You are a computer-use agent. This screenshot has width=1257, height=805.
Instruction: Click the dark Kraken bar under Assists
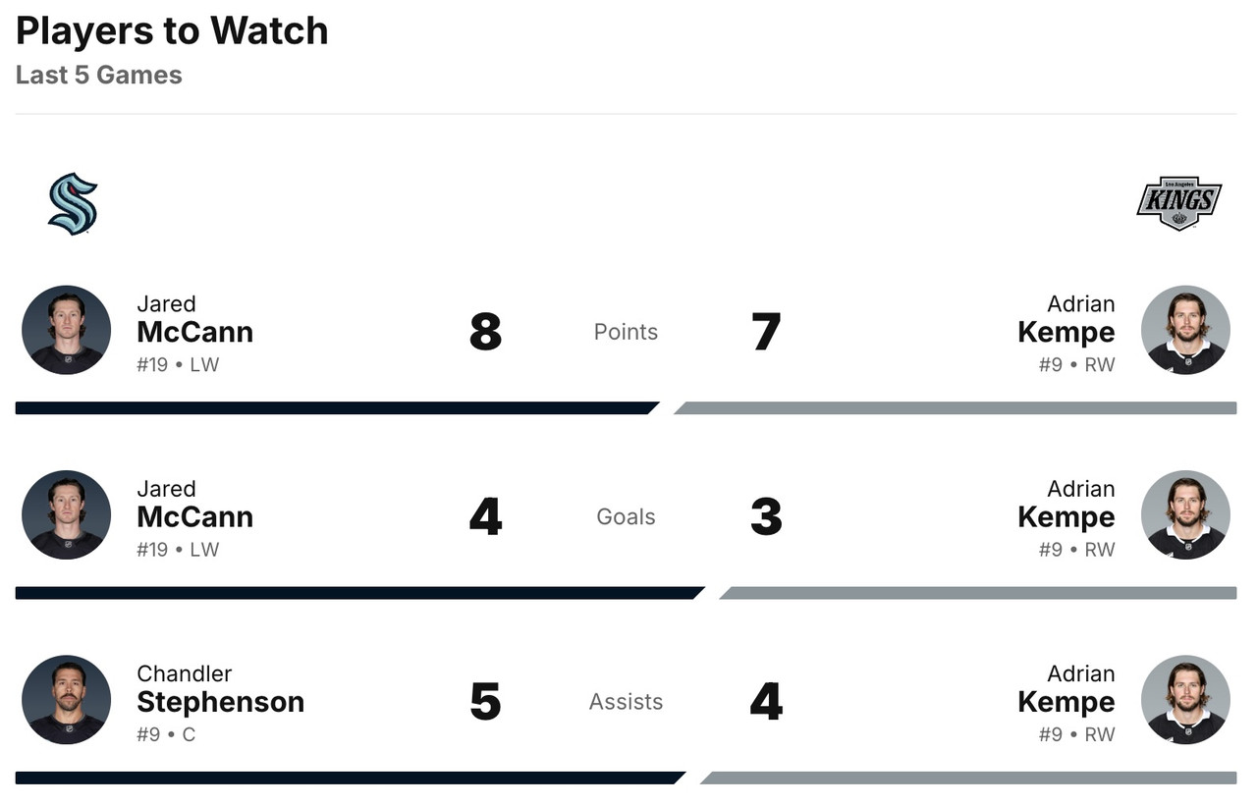tap(349, 778)
